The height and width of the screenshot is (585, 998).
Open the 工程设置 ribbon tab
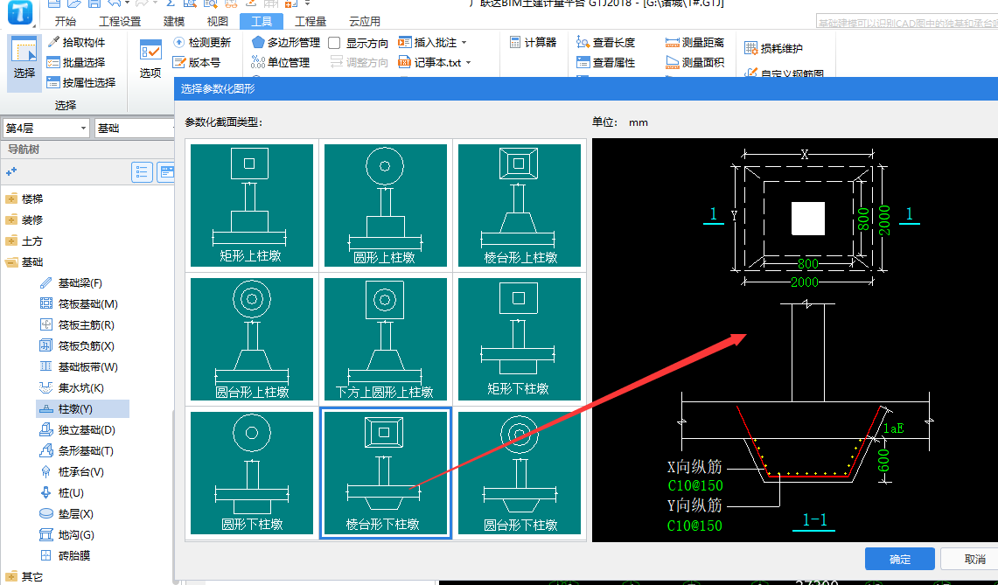(x=120, y=21)
